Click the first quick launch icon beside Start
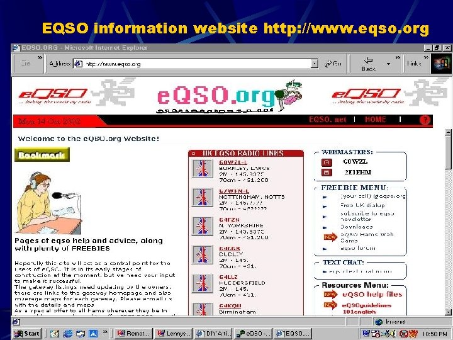This screenshot has height=340, width=453. (54, 334)
